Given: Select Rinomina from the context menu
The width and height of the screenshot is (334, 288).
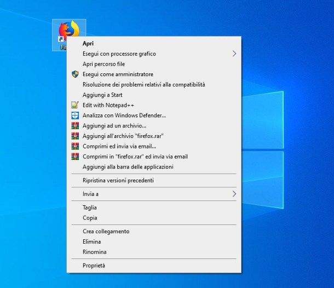Looking at the screenshot, I should tap(154, 252).
